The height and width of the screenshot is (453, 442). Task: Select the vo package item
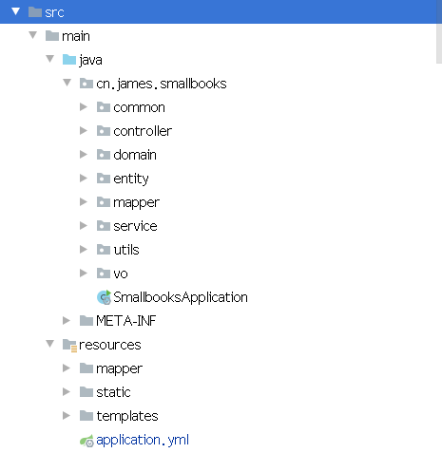(x=121, y=274)
